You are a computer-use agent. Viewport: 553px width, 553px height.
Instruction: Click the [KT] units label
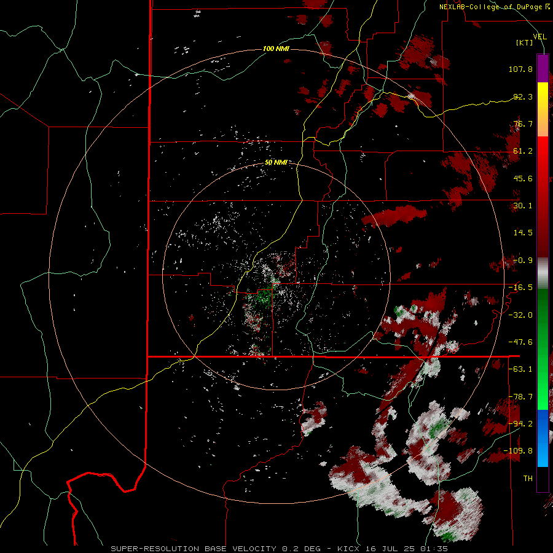point(525,42)
